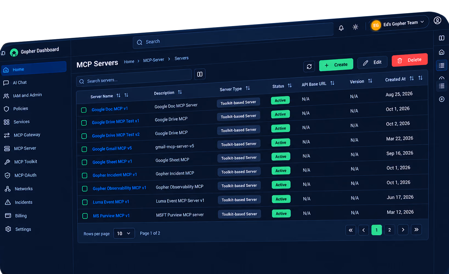Click the top global Search field
This screenshot has height=274, width=449.
[233, 36]
